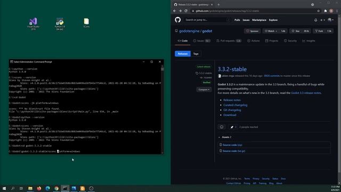341x192 pixels.
Task: Switch to the Actions repository tab
Action: click(254, 41)
